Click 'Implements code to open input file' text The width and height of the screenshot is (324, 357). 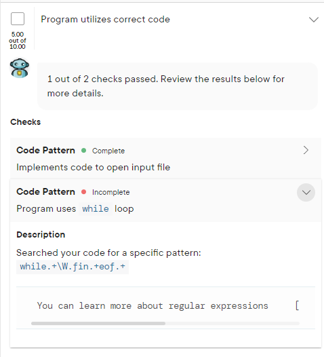pos(94,168)
